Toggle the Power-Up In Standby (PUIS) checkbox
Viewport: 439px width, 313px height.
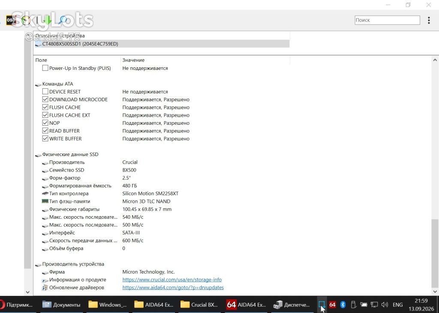click(45, 68)
